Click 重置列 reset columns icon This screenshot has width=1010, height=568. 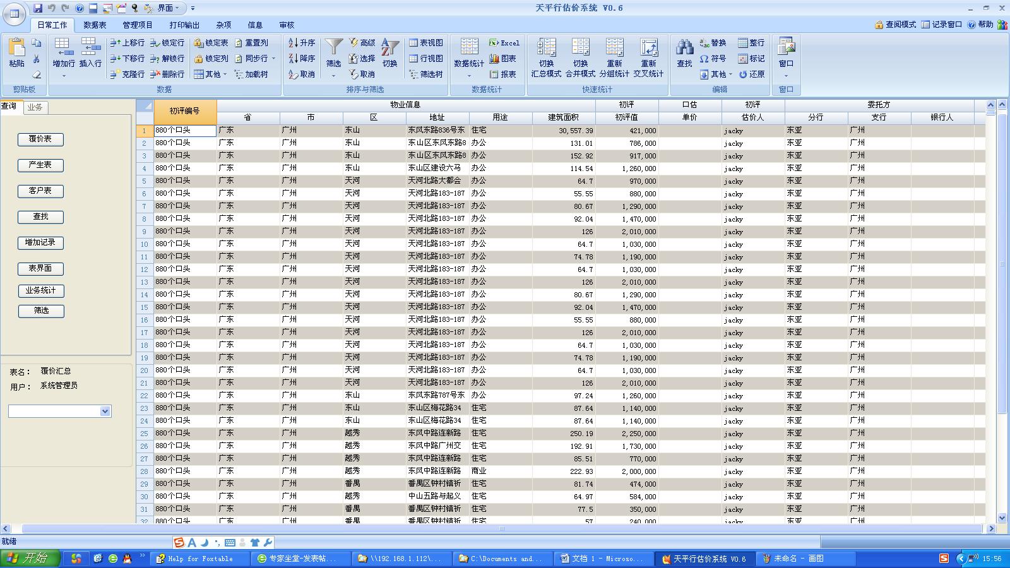251,43
